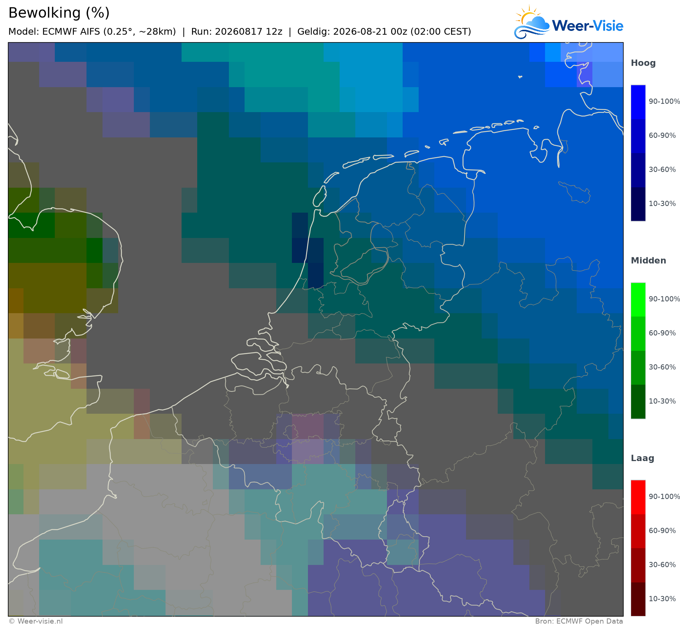680x626 pixels.
Task: Select the Laag 90-100% bright red swatch
Action: (x=638, y=498)
